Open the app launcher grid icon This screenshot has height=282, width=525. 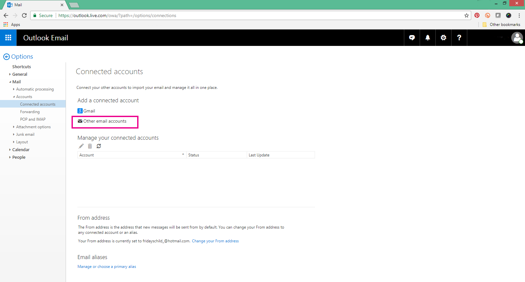click(x=8, y=38)
